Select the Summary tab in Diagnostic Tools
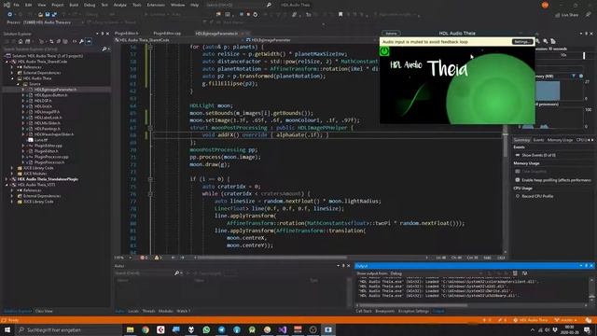Image resolution: width=597 pixels, height=336 pixels. pyautogui.click(x=521, y=140)
